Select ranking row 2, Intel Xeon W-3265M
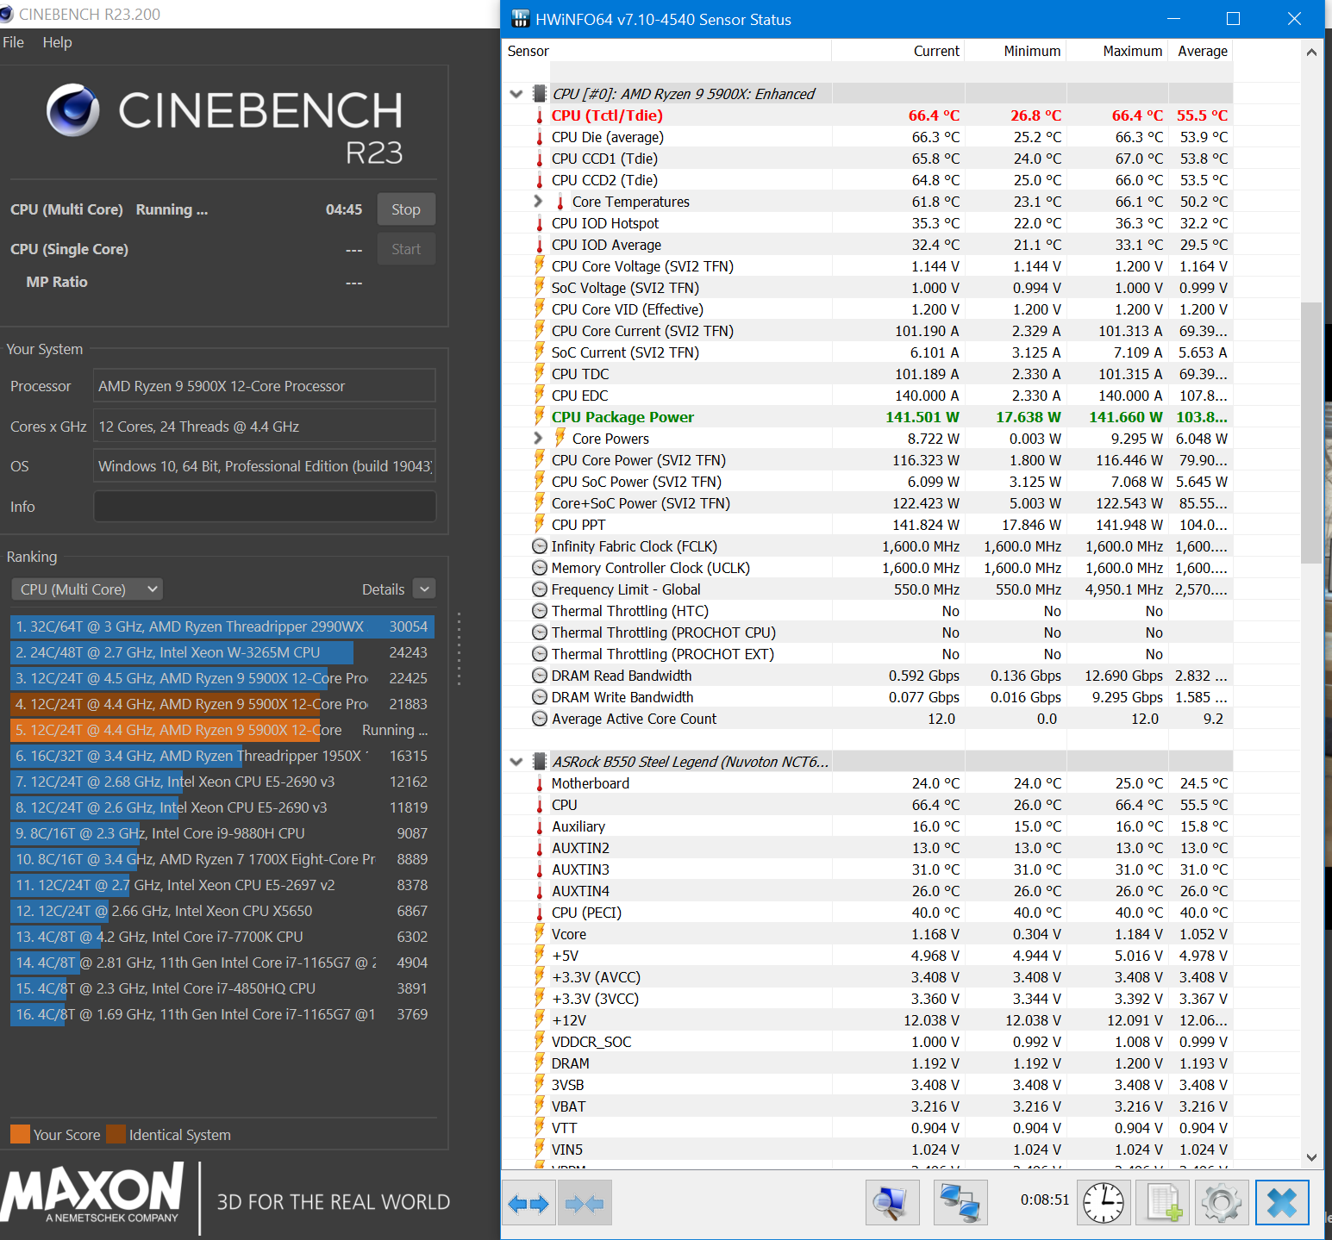Screen dimensions: 1332x1240 (222, 652)
